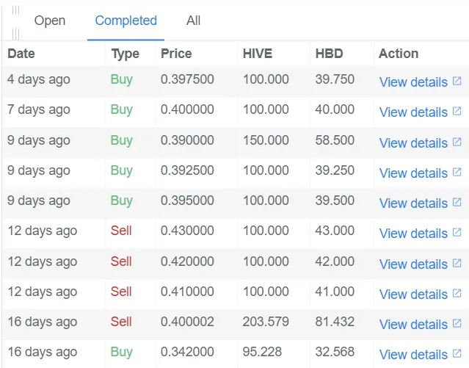469x368 pixels.
Task: Click external link icon for 0.397500 order
Action: pos(457,81)
